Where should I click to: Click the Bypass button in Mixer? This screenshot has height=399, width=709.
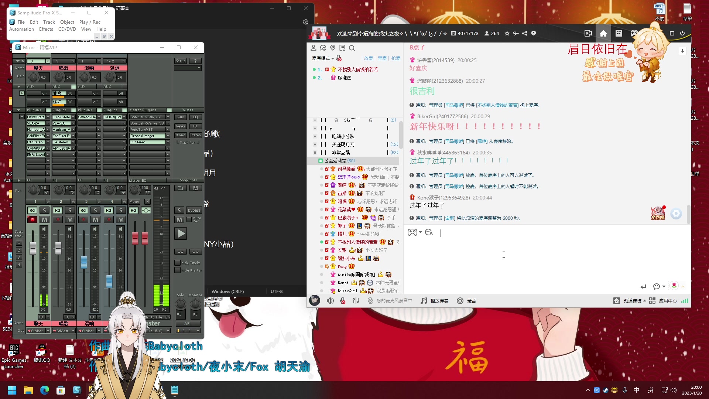194,210
